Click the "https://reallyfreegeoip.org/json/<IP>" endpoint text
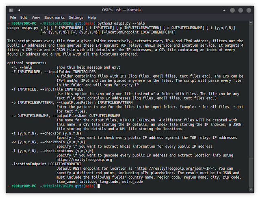 coord(175,169)
